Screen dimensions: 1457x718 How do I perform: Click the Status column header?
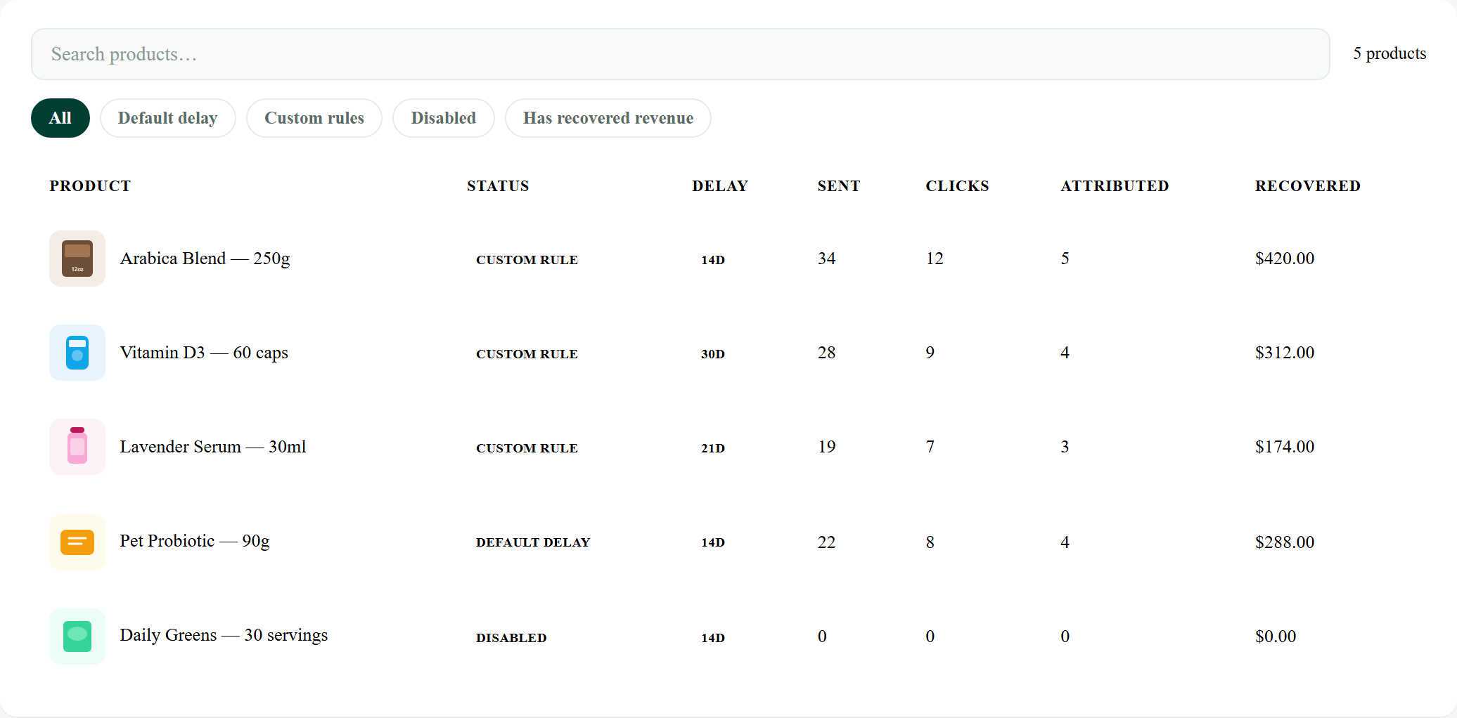pos(498,186)
